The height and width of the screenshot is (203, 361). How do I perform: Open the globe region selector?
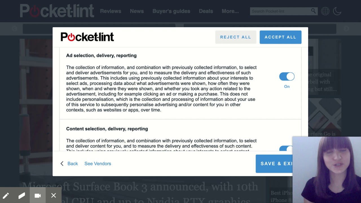tap(325, 11)
